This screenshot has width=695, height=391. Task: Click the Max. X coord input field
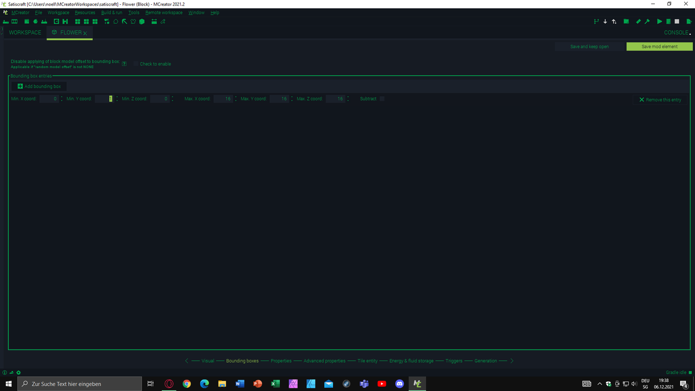coord(223,99)
